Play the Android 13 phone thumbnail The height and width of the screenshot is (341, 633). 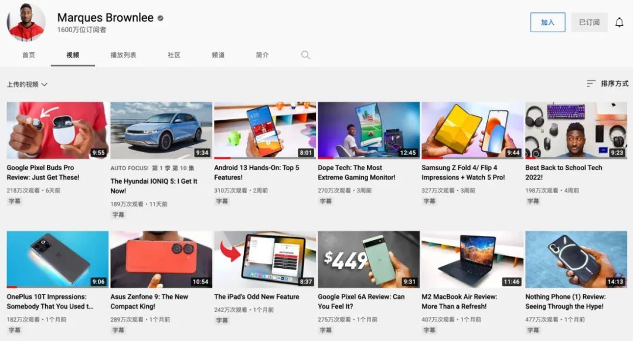point(265,130)
